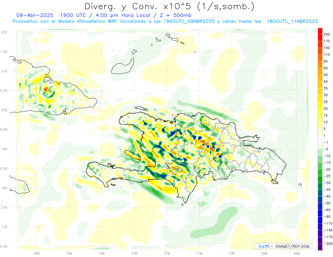Click the '69W' longitude label
Viewport: 333px width, 257px height.
264,253
